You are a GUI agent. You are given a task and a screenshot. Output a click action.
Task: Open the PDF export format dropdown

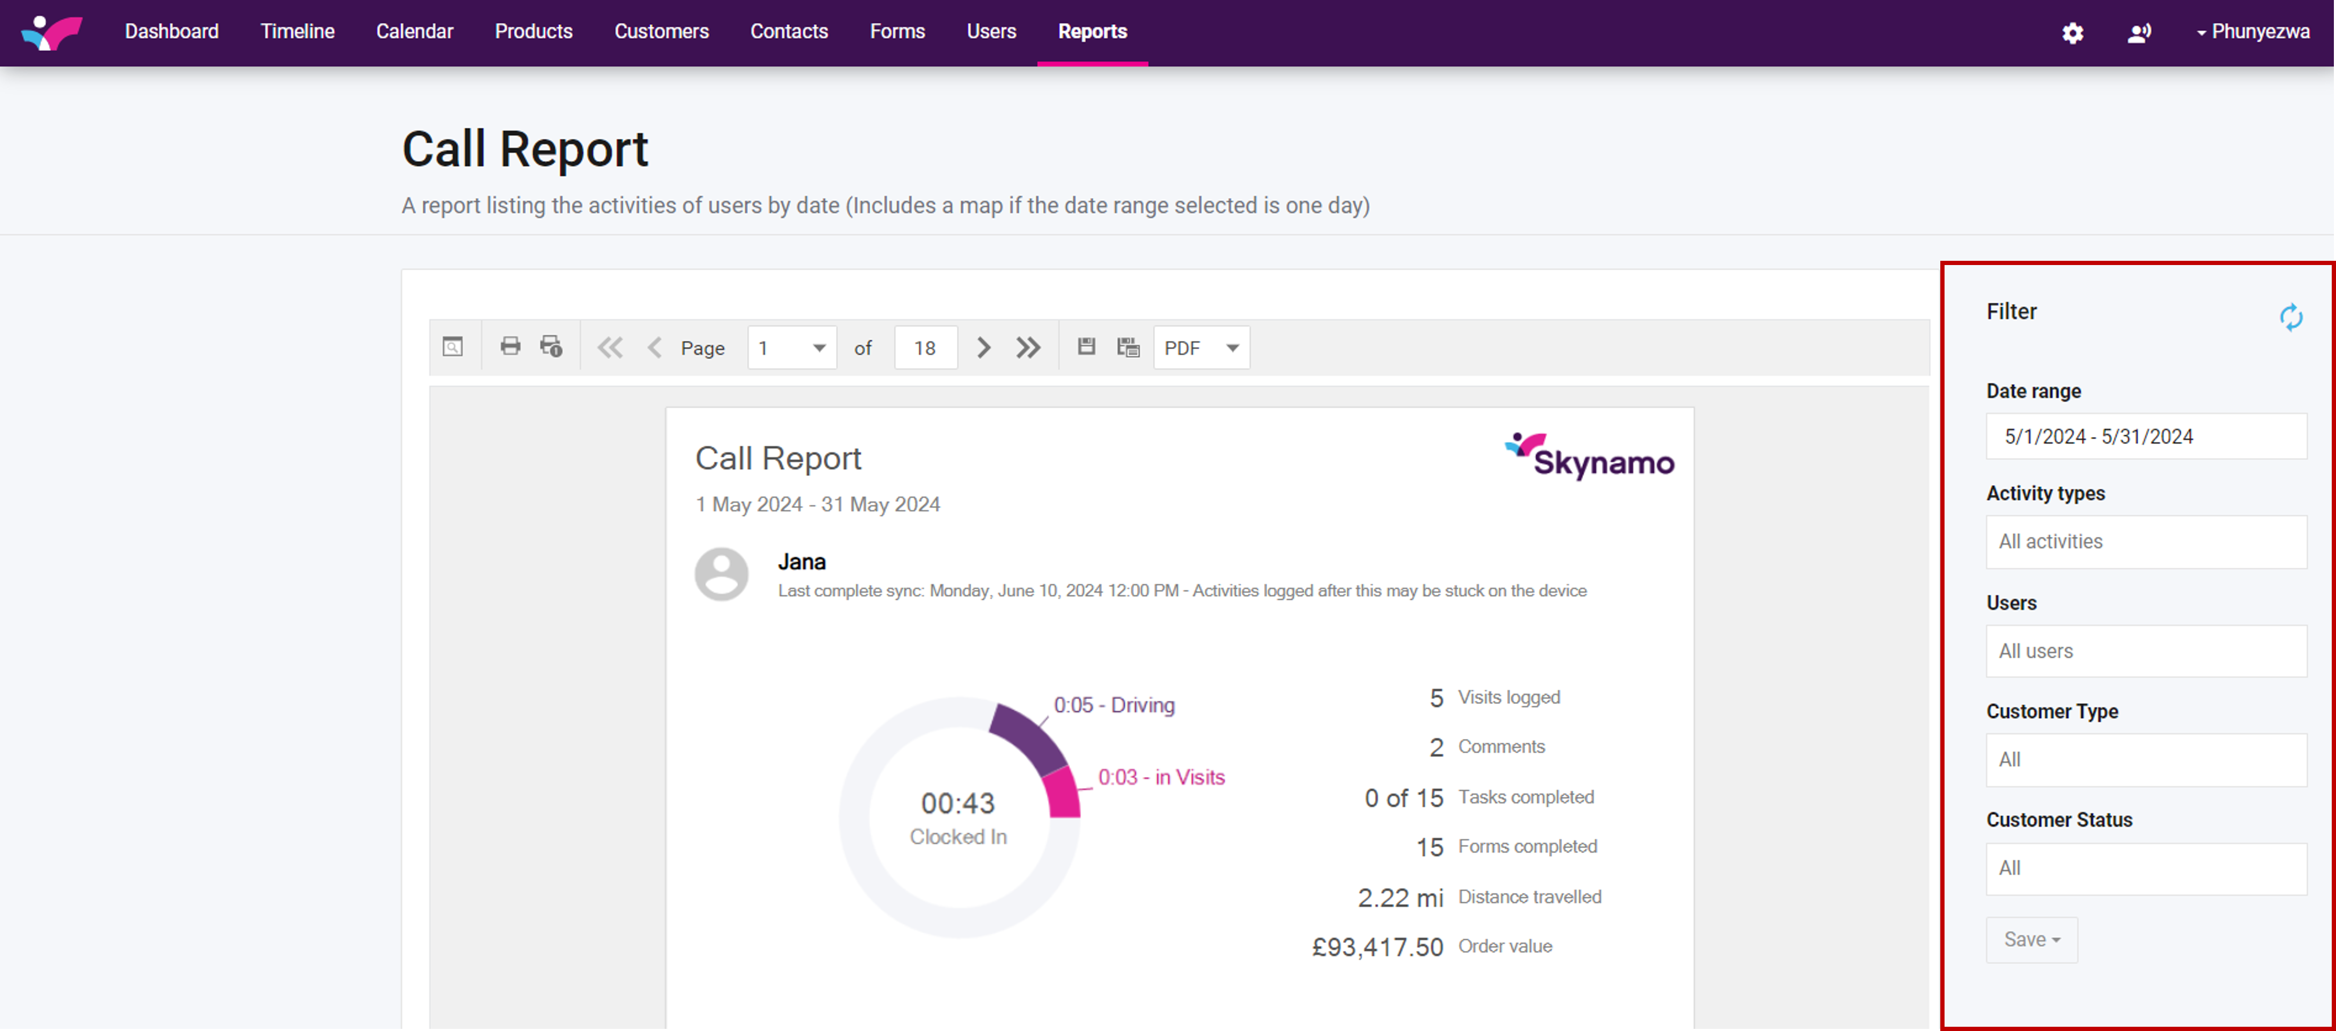click(x=1201, y=348)
